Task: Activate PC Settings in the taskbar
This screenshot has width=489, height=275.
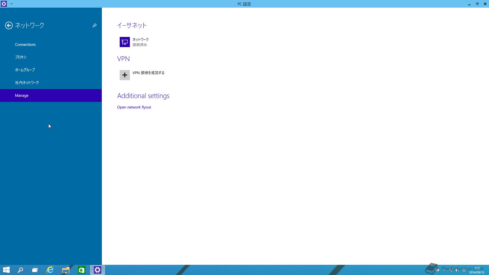Action: [x=98, y=270]
